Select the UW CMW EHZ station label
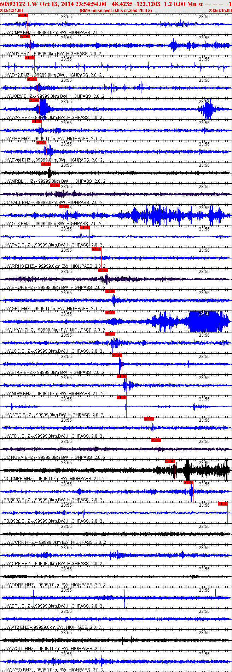 pyautogui.click(x=17, y=33)
